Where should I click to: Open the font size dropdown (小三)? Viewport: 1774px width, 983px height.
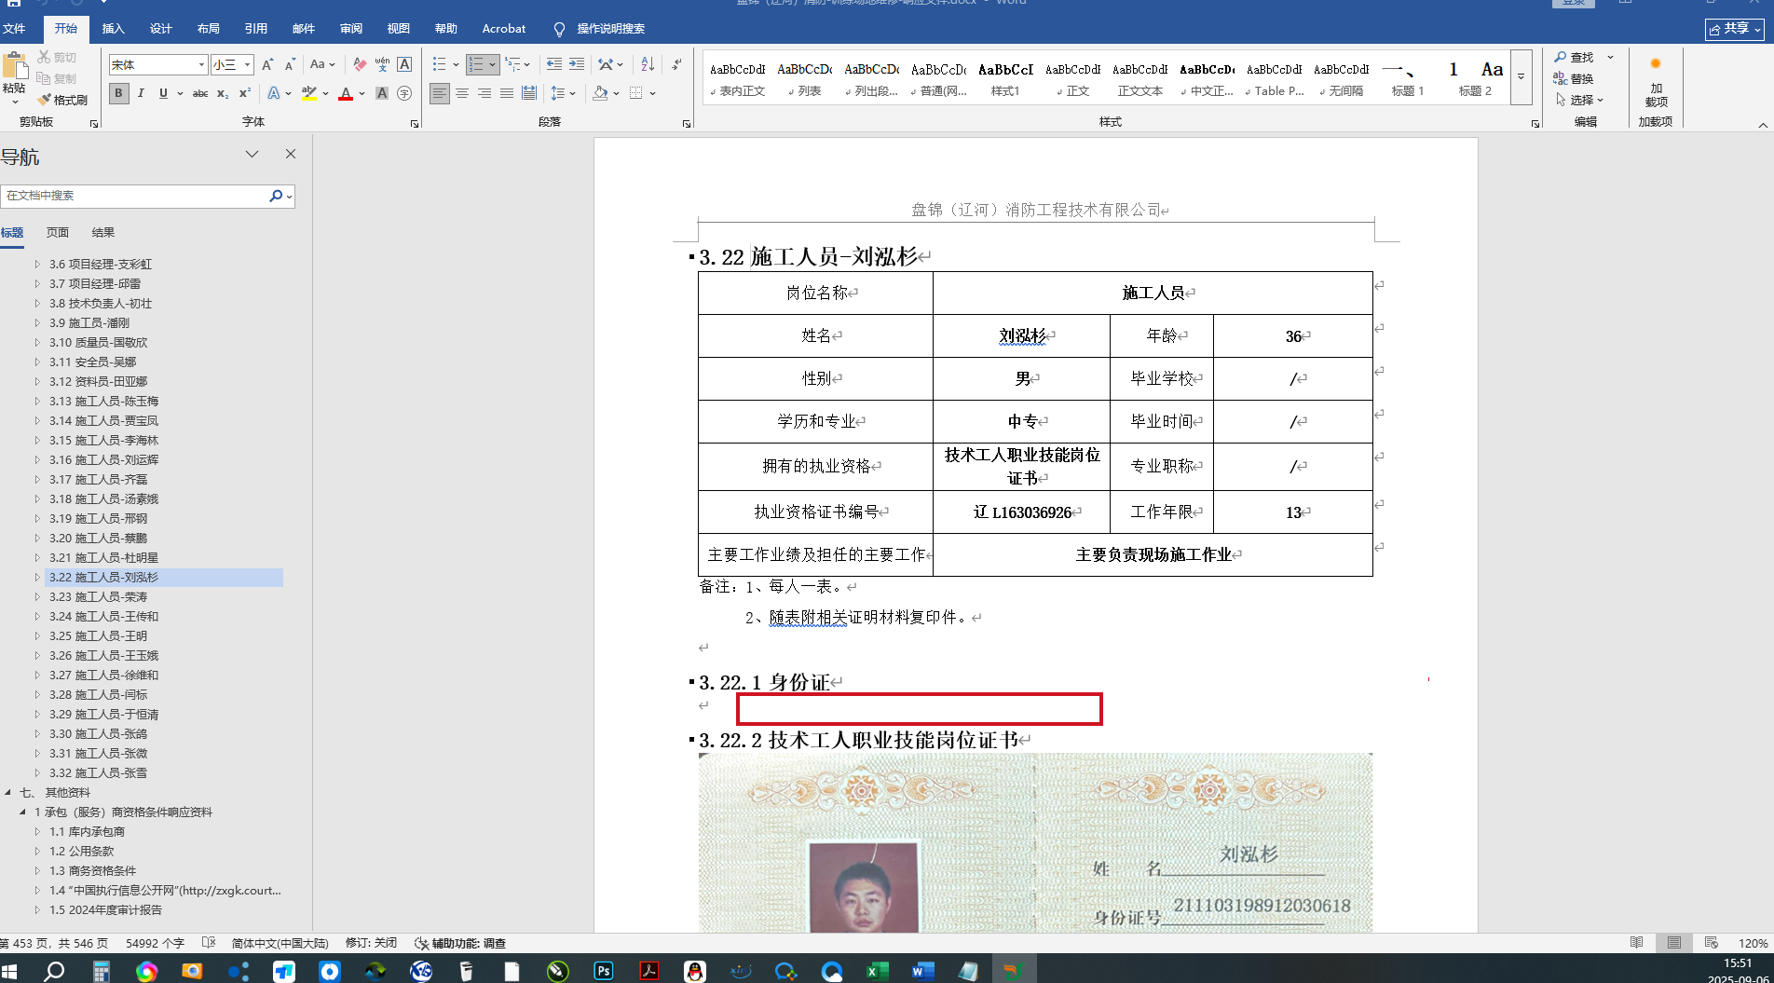[x=247, y=64]
